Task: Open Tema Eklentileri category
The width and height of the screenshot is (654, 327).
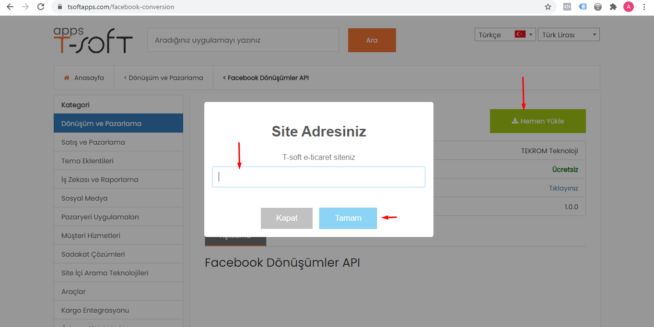Action: pyautogui.click(x=118, y=161)
